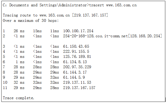166x103 pixels.
Task: Click hop 7 address 202.97.35.229
Action: (x=77, y=67)
